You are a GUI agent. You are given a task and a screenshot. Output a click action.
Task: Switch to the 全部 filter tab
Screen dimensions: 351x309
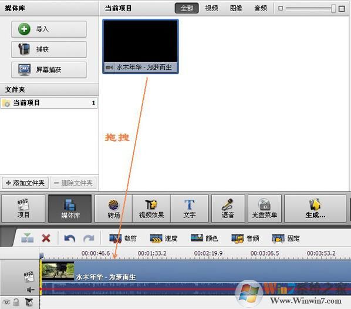click(187, 8)
